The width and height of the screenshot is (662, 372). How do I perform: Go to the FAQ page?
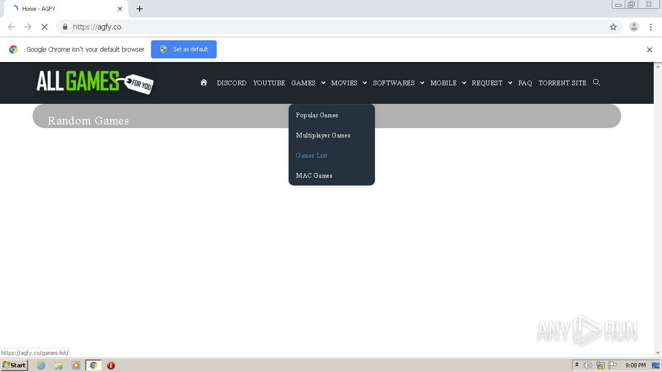point(525,83)
